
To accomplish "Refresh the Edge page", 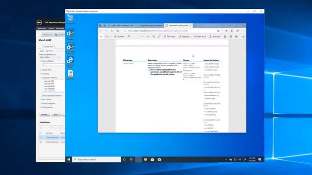I will [112, 31].
